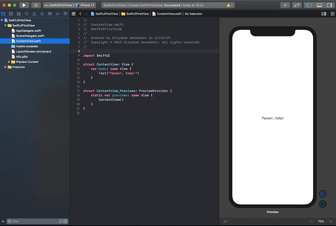
Task: Click 'struct ContentView_Previews' line
Action: coord(127,91)
